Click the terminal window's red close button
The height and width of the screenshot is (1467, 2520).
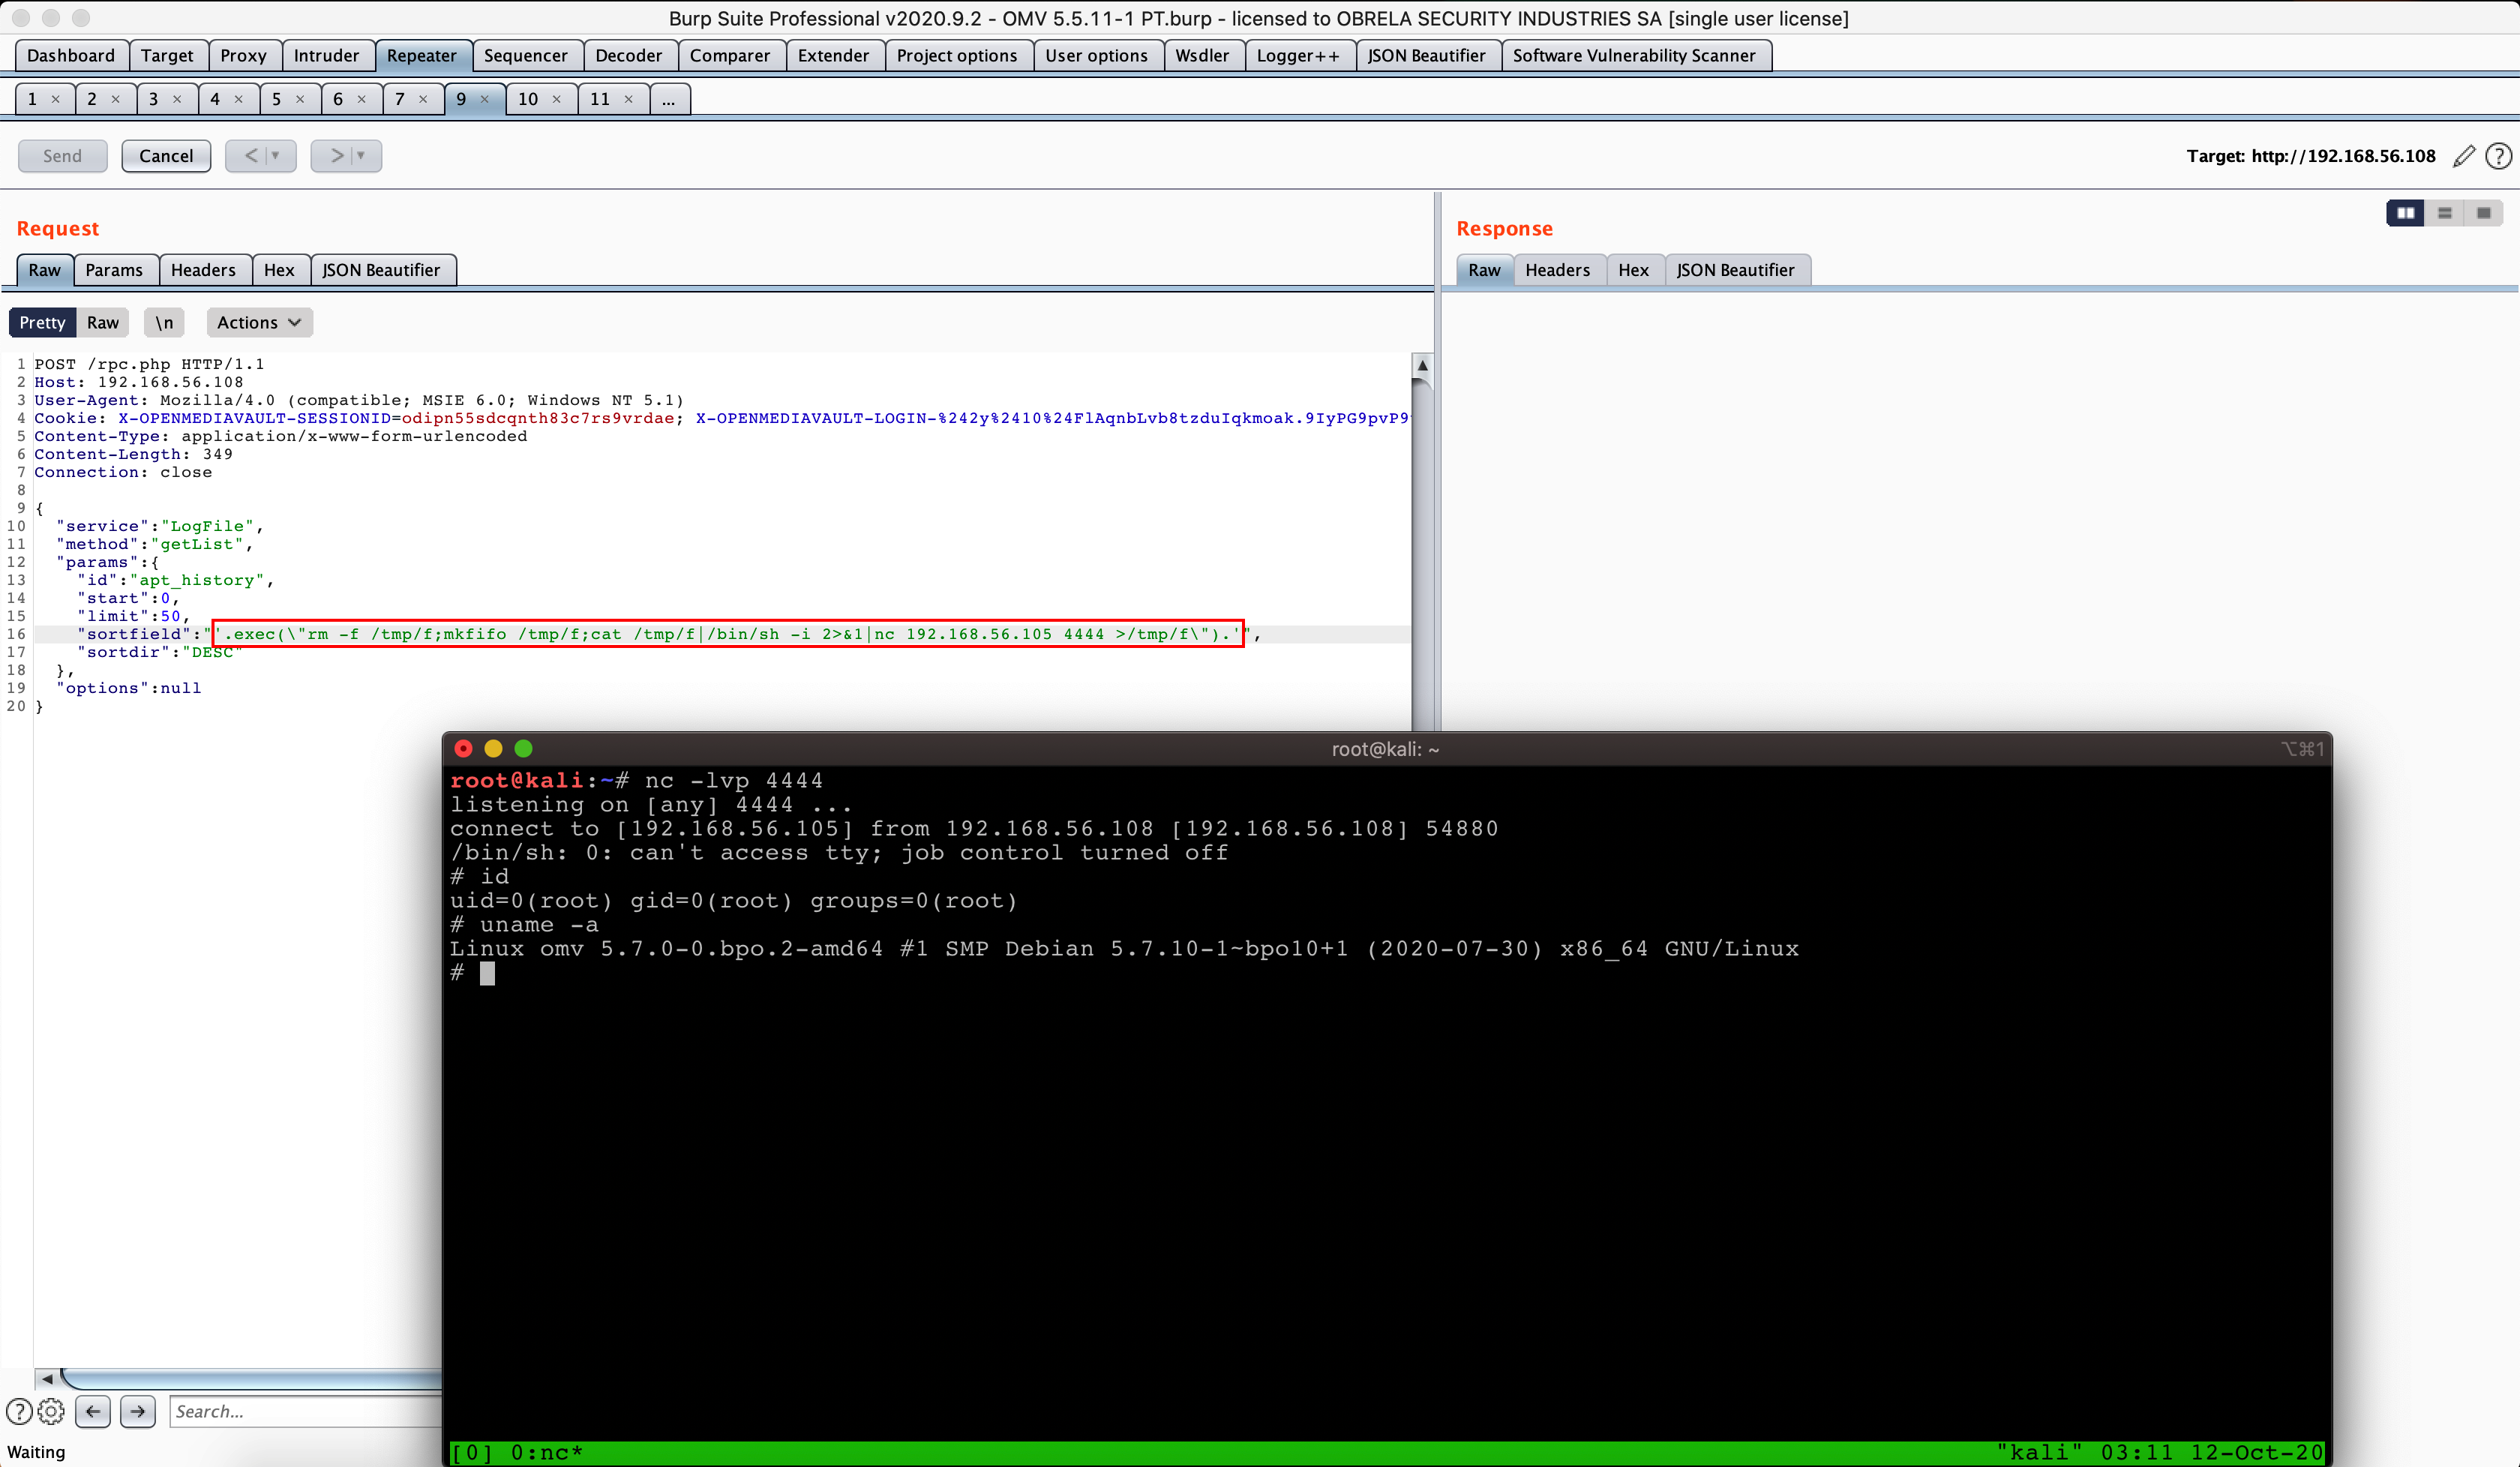click(463, 749)
